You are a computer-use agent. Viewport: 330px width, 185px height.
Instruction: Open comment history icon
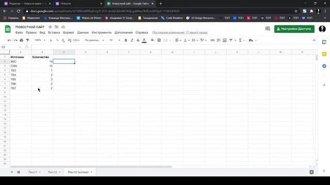(268, 29)
